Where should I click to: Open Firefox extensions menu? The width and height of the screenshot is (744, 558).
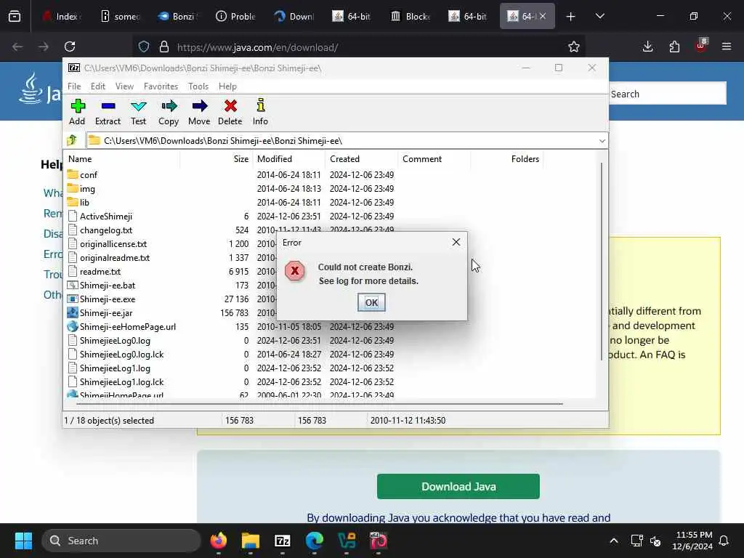674,46
